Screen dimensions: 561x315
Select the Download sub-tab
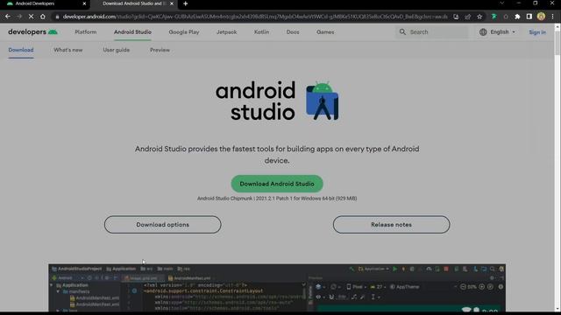21,50
